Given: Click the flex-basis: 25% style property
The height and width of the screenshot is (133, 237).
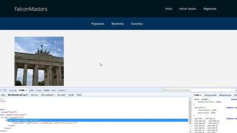Looking at the screenshot, I should [x=207, y=110].
